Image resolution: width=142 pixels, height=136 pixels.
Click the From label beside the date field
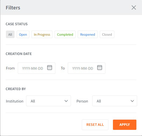tap(10, 68)
